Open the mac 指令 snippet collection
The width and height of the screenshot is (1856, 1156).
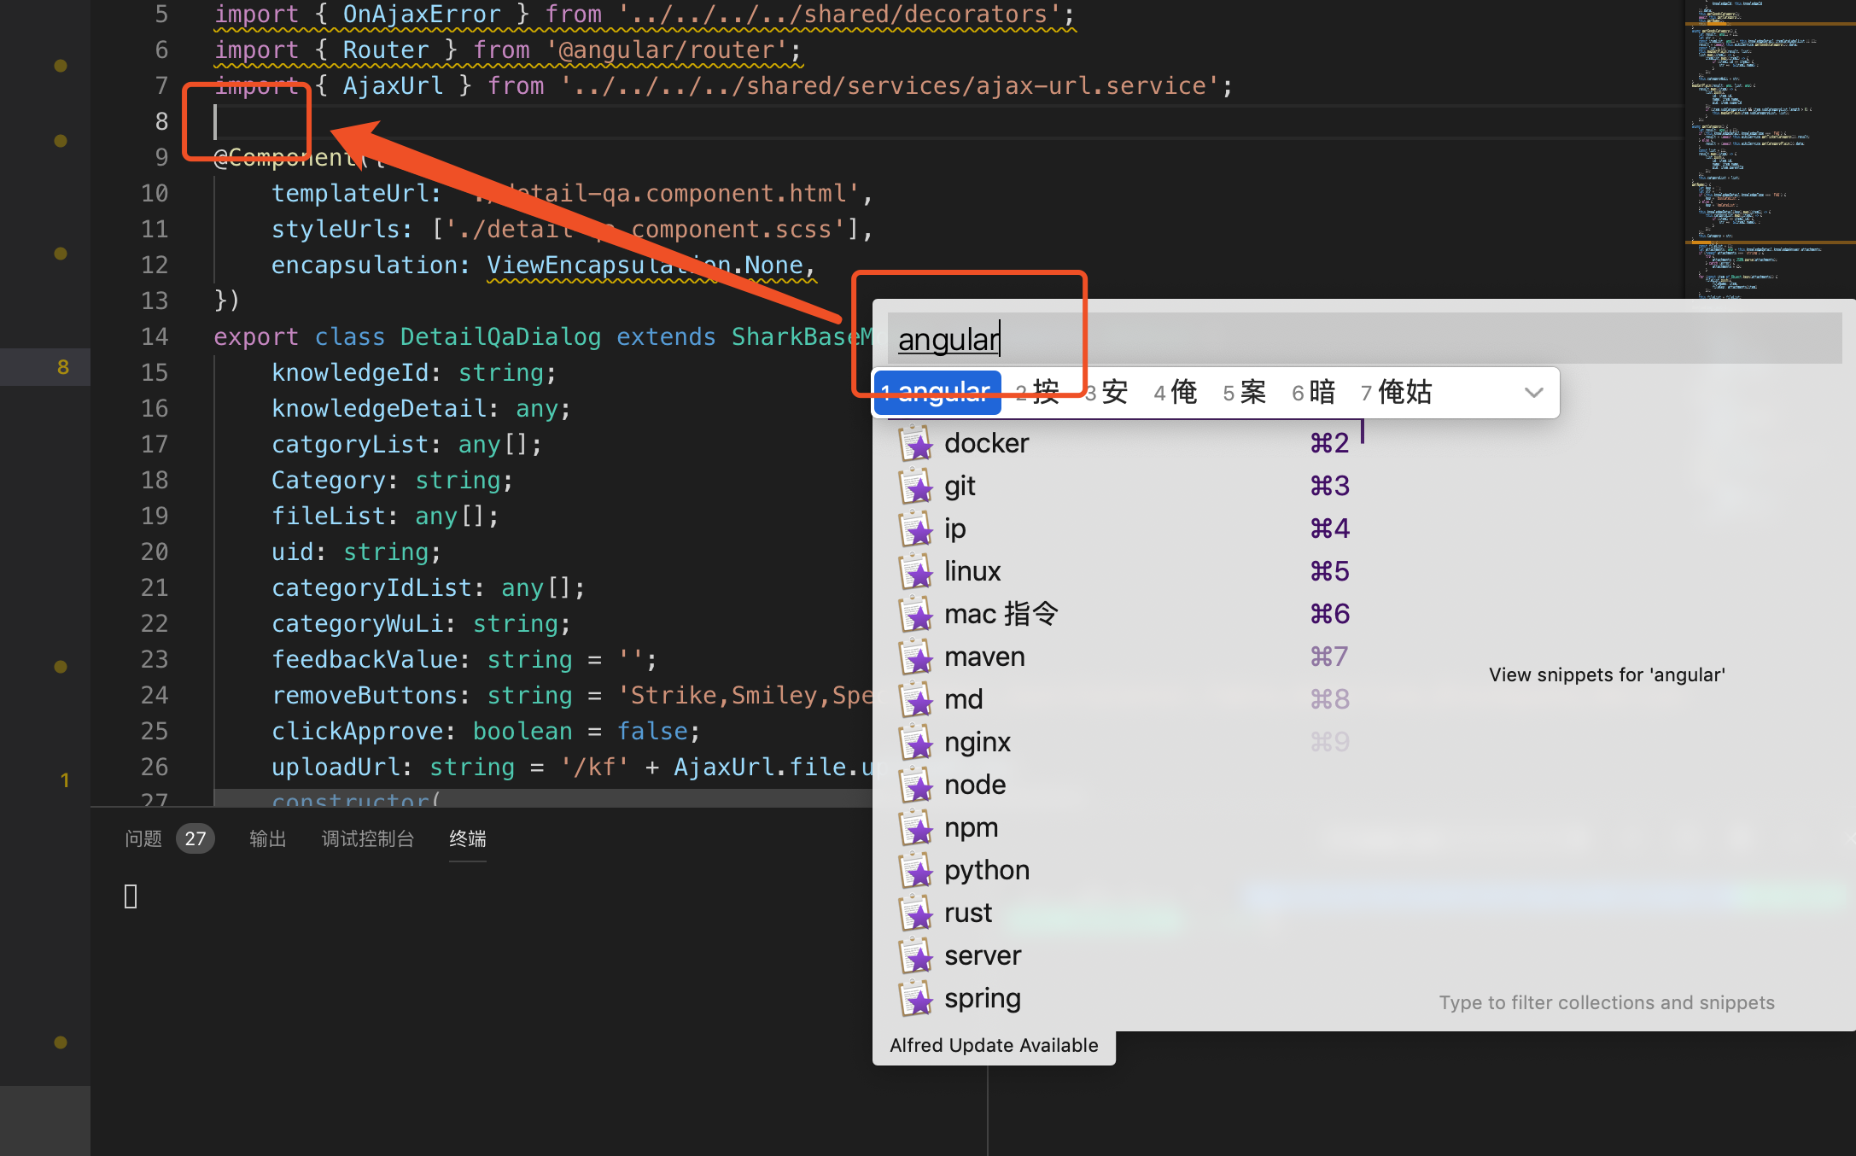1001,613
